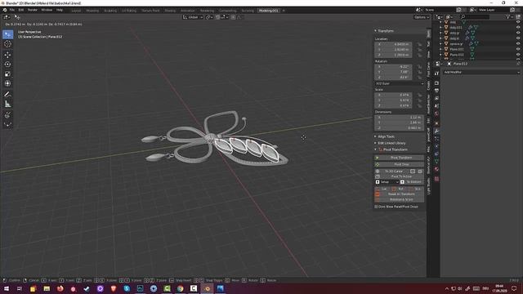This screenshot has width=523, height=294.
Task: Open the Texture properties checker tab
Action: pyautogui.click(x=436, y=179)
